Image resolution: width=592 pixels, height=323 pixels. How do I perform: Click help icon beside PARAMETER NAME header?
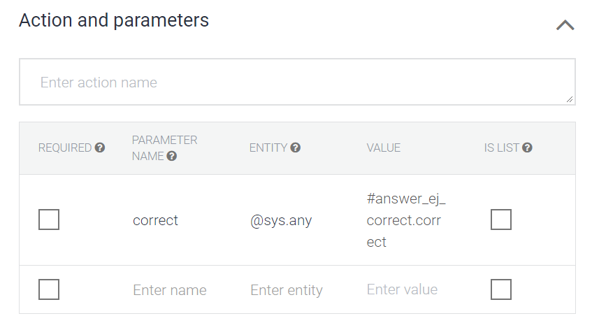pyautogui.click(x=172, y=157)
